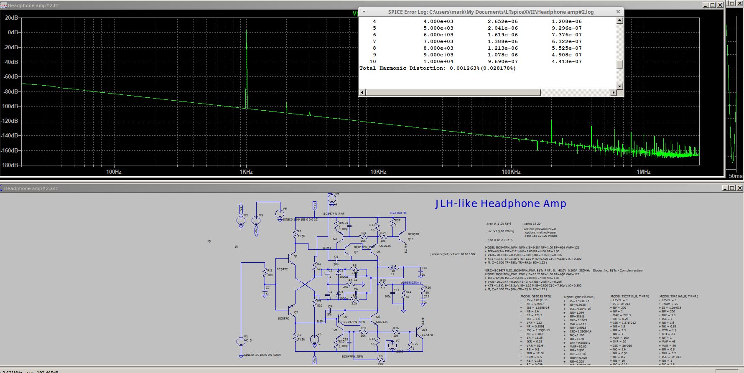Click the V5 voltage source symbol

click(314, 340)
